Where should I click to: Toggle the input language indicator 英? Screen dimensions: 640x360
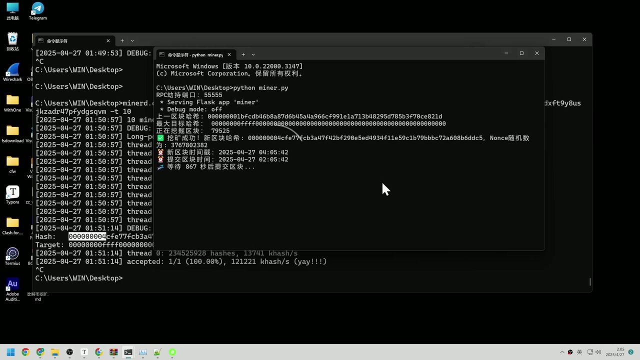pos(579,352)
